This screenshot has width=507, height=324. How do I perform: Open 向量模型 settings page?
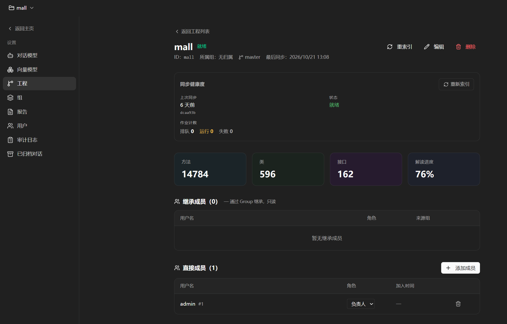coord(39,69)
